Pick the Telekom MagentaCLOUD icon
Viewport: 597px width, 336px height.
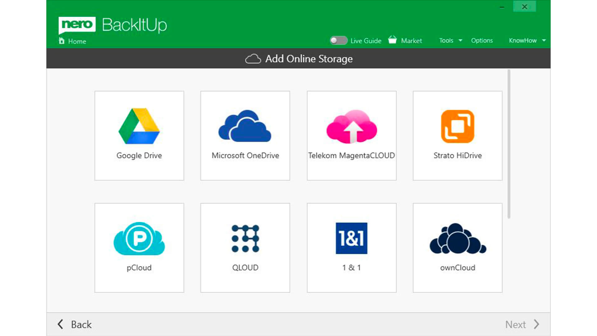351,127
